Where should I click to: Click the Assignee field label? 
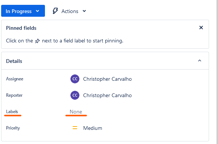[15, 79]
